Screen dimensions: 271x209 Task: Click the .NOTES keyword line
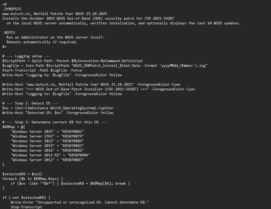(10, 33)
